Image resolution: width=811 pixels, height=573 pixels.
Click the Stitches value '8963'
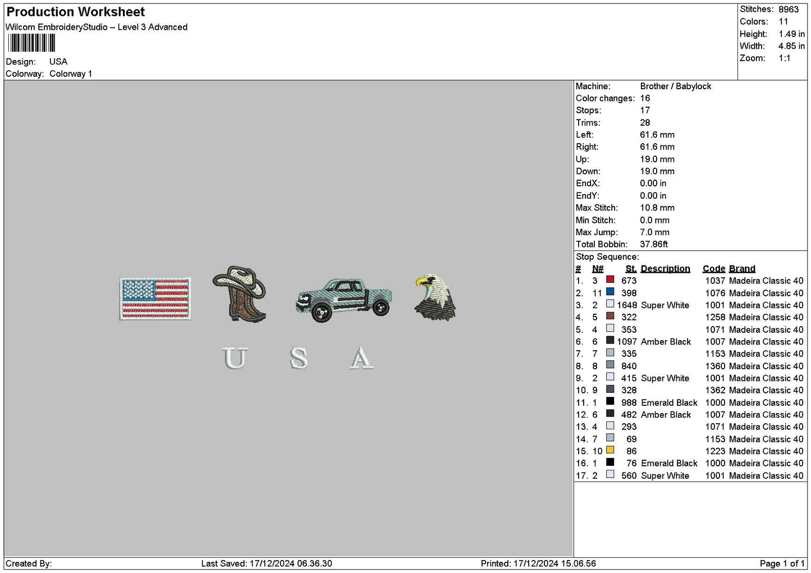tap(789, 10)
